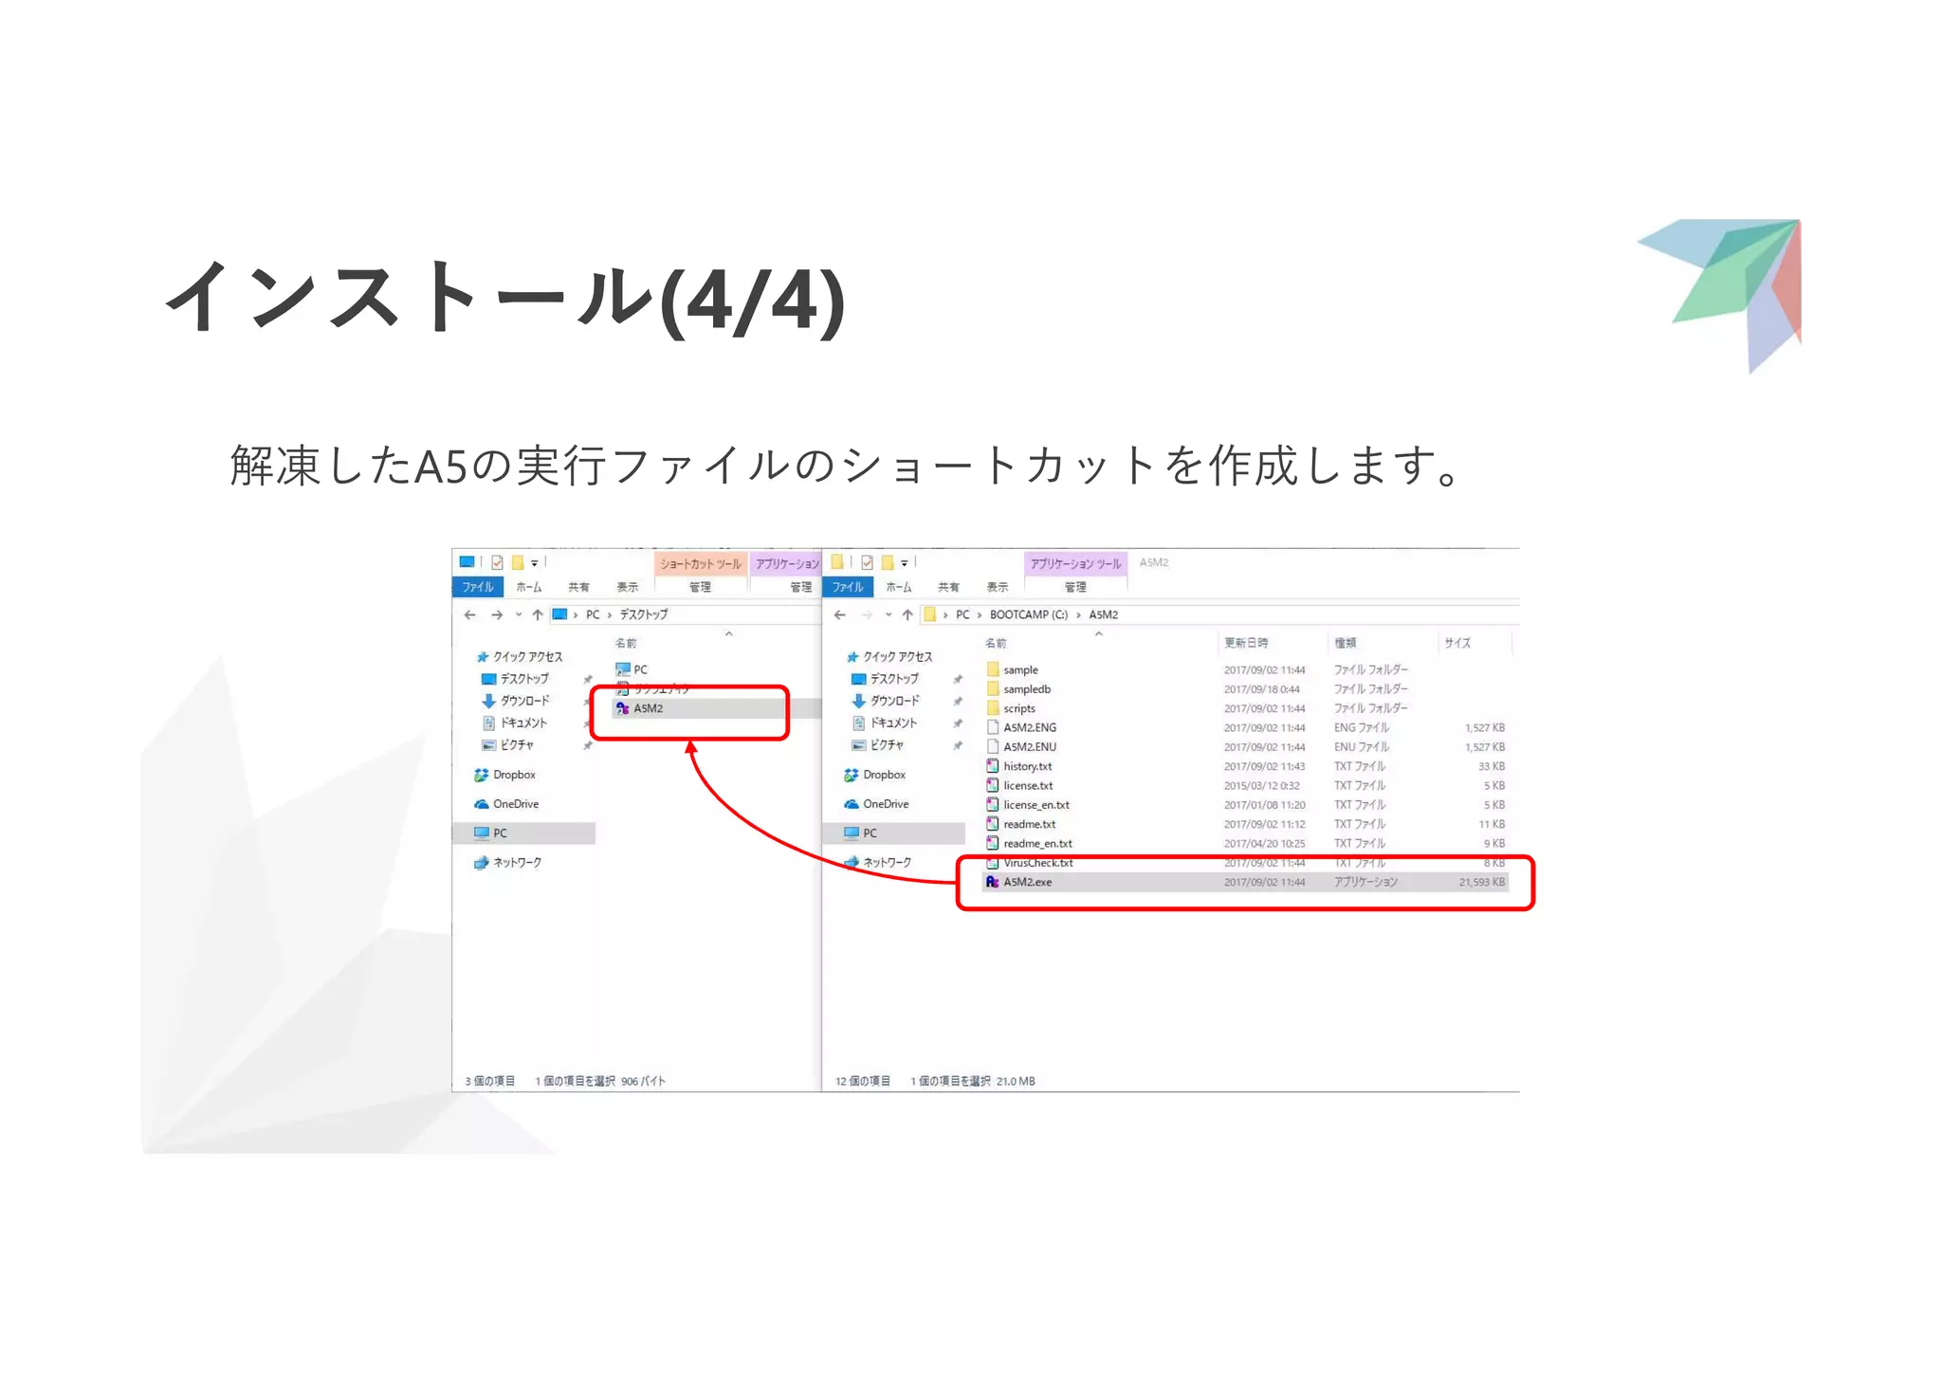Click the 21,593 KB size cell
The image size is (1942, 1373).
point(1482,882)
